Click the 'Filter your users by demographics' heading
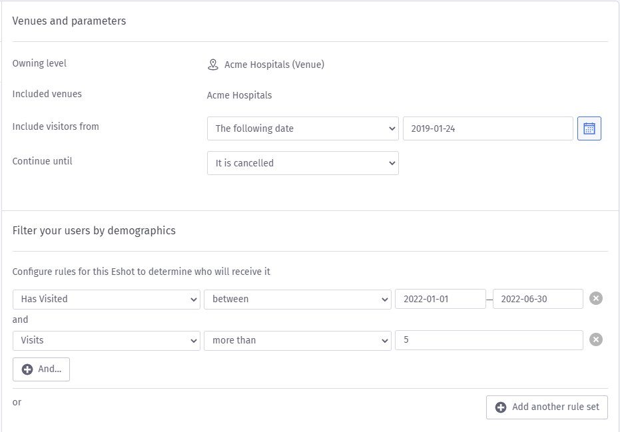The image size is (620, 432). coord(94,230)
